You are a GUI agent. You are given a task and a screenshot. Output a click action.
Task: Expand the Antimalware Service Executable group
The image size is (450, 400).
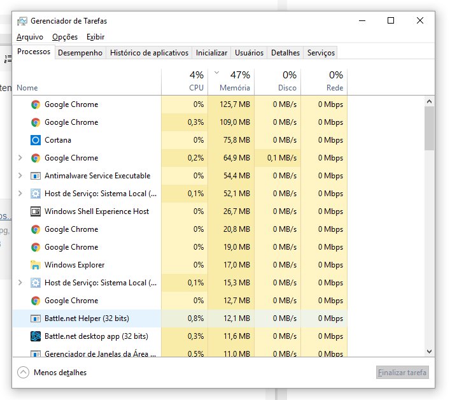(x=20, y=176)
